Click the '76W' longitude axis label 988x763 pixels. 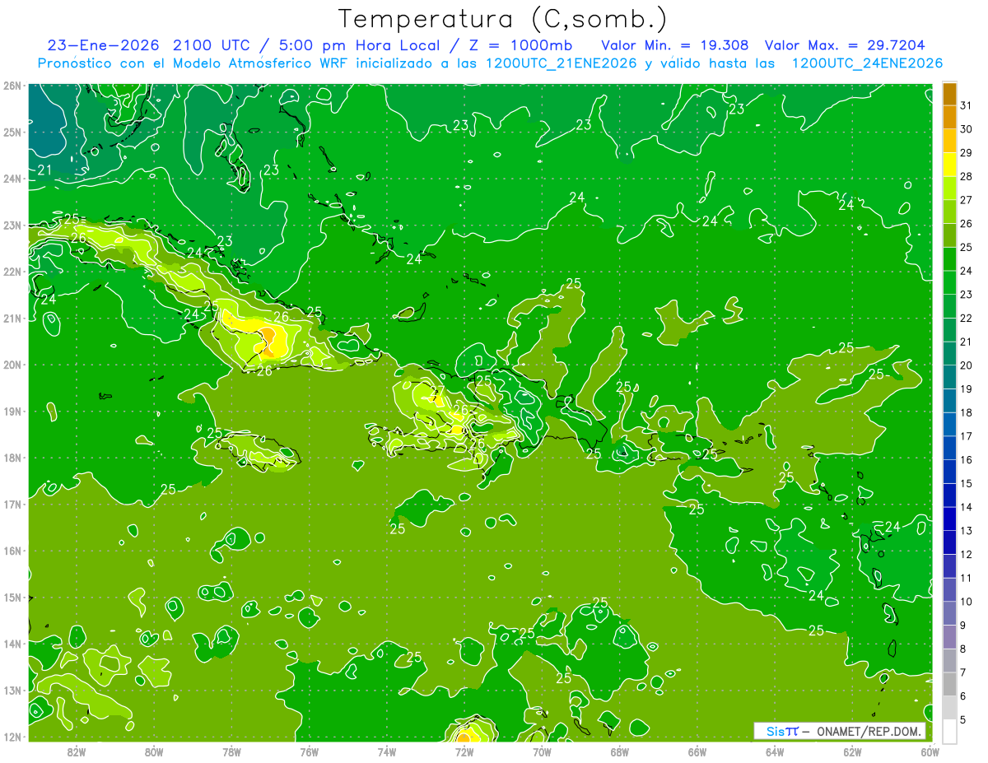click(309, 751)
